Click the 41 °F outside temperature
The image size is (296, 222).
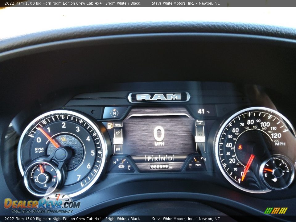click(x=204, y=111)
